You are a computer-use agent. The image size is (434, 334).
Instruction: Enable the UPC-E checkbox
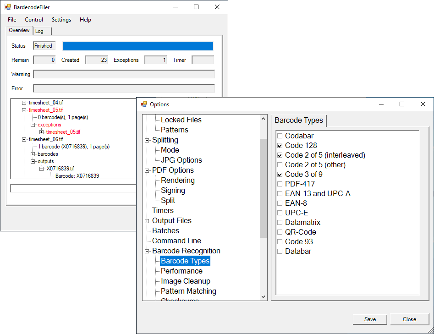click(x=280, y=213)
